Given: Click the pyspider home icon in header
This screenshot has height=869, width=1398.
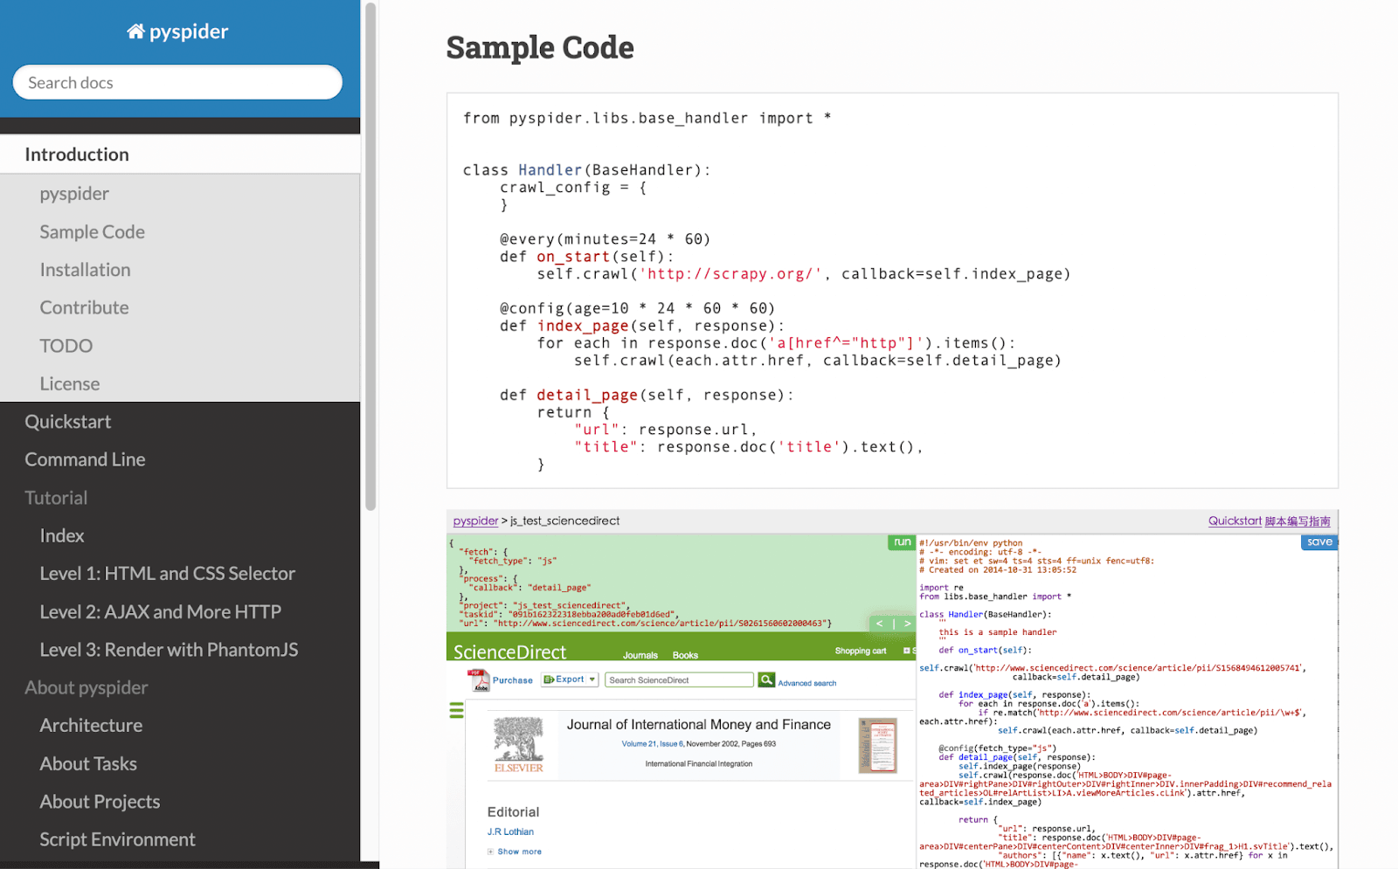Looking at the screenshot, I should (x=135, y=31).
